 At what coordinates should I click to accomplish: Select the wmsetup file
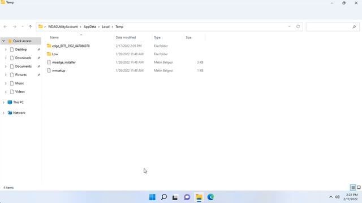click(x=59, y=70)
